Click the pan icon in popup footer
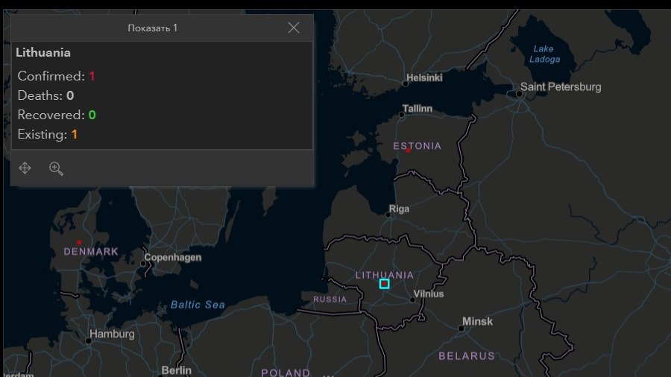The width and height of the screenshot is (671, 377). click(x=25, y=168)
